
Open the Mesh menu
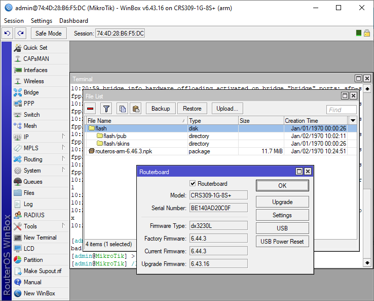40,126
